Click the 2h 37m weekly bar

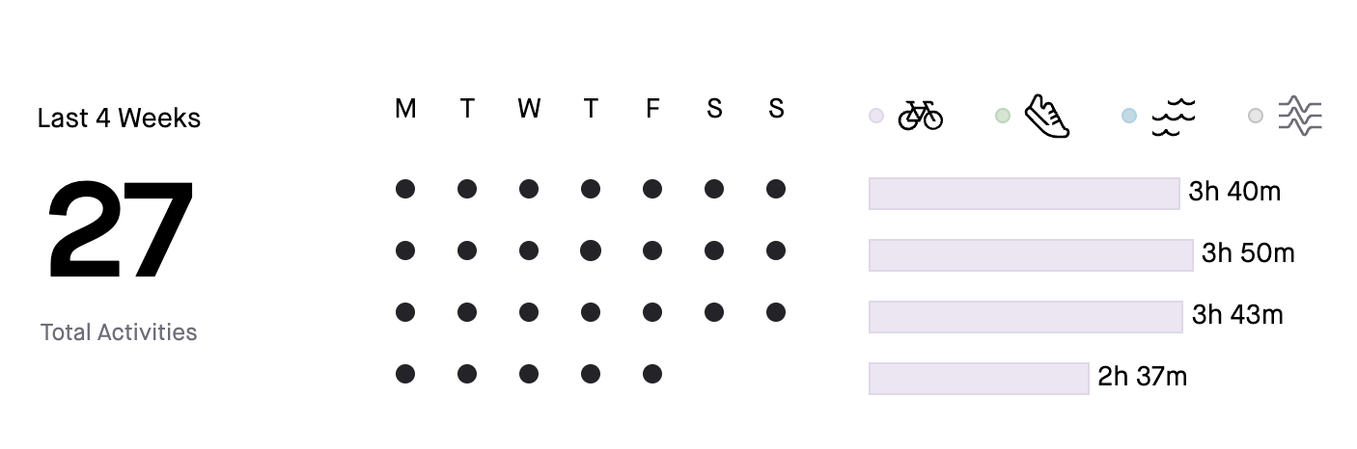click(979, 378)
